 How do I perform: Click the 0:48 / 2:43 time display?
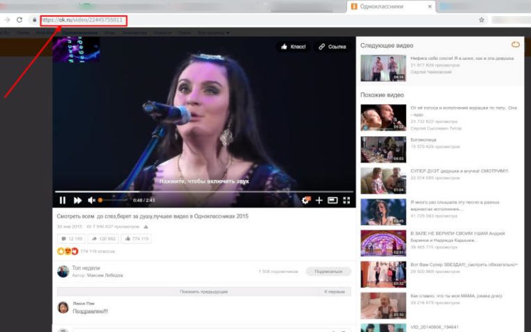point(144,200)
